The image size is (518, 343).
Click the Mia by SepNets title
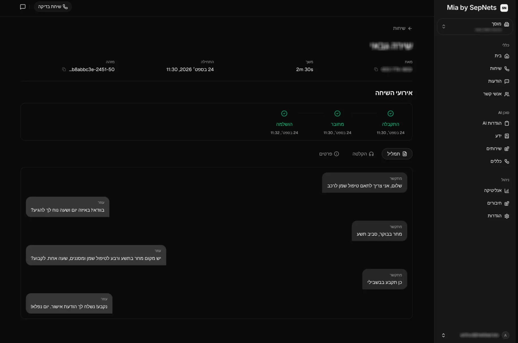(x=472, y=8)
